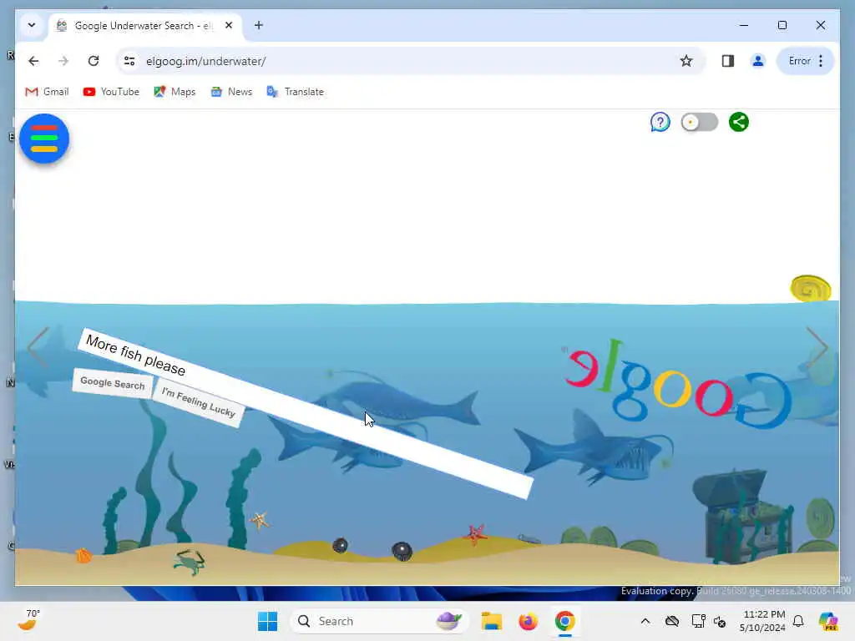Reload the current page

[x=94, y=61]
